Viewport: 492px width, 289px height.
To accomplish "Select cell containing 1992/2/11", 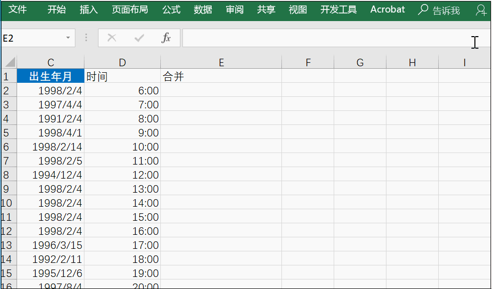I will coord(51,259).
